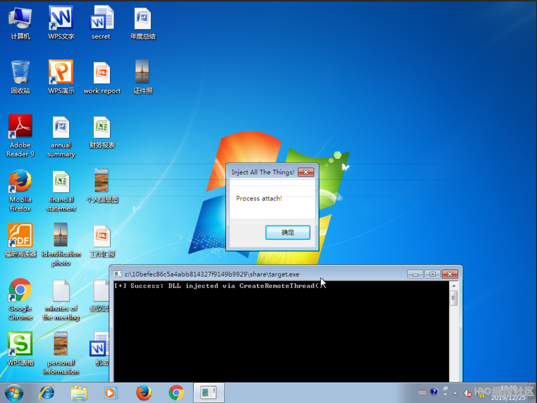This screenshot has height=403, width=537.
Task: Click the 'Process attach!' message text
Action: 259,198
